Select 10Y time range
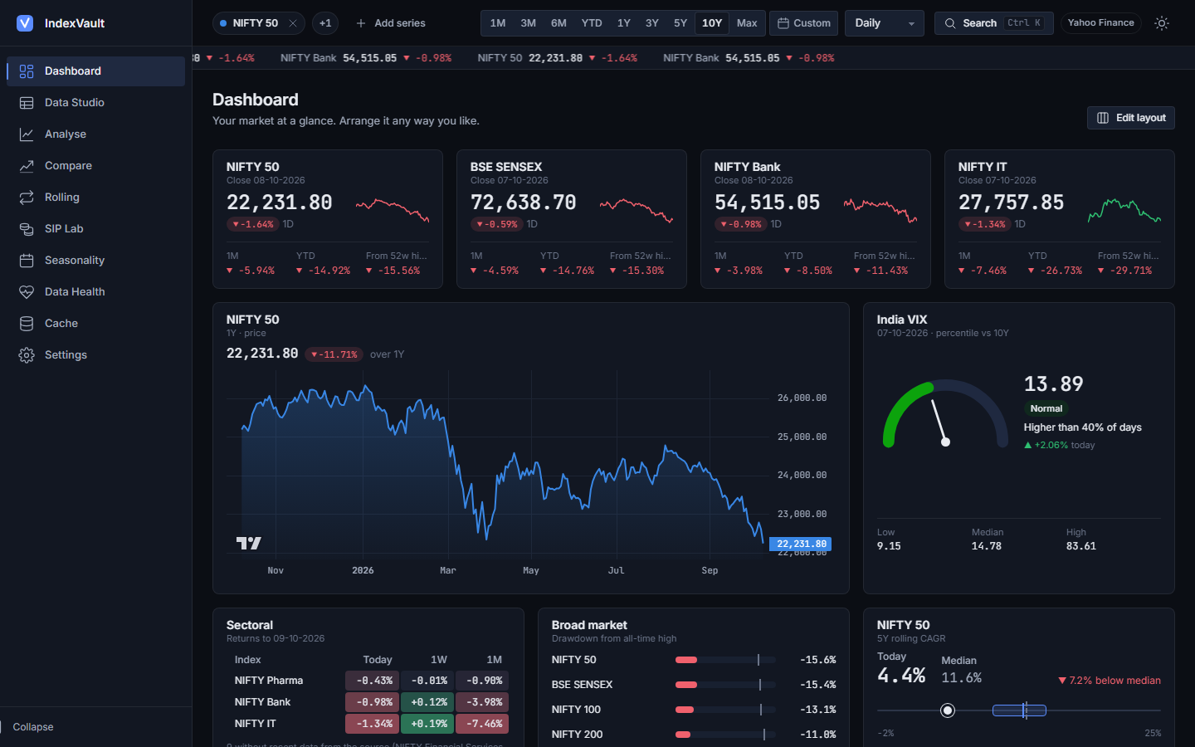The width and height of the screenshot is (1195, 747). click(712, 23)
